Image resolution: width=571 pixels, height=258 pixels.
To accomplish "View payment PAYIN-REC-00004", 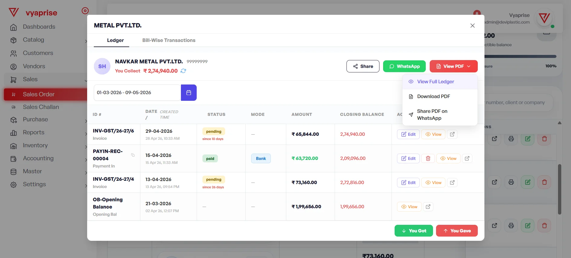I will click(x=448, y=158).
